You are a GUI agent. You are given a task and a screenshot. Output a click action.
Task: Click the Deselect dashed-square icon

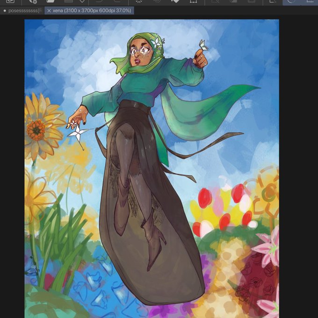214,1
